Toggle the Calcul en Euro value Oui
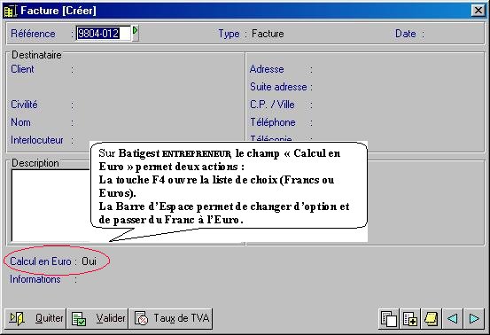490x335 pixels. coord(89,261)
